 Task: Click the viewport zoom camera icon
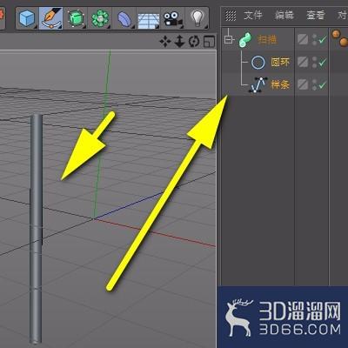click(179, 42)
